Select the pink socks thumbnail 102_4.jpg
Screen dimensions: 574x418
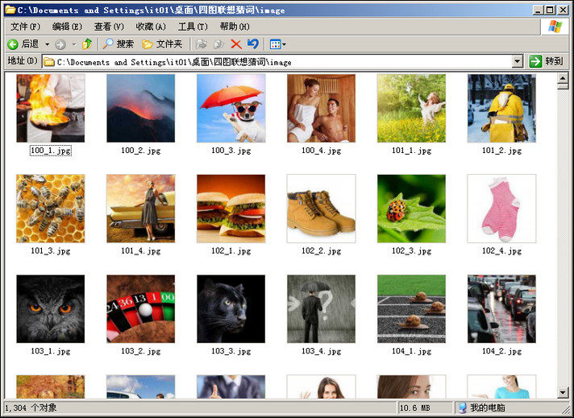[x=501, y=209]
